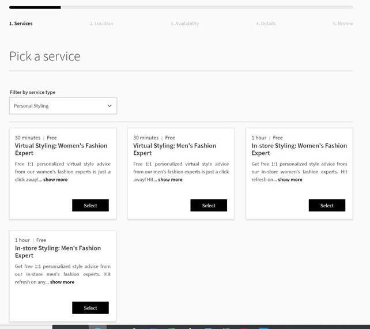Click '30 minutes' on Virtual Men's card
The height and width of the screenshot is (329, 370).
(146, 138)
